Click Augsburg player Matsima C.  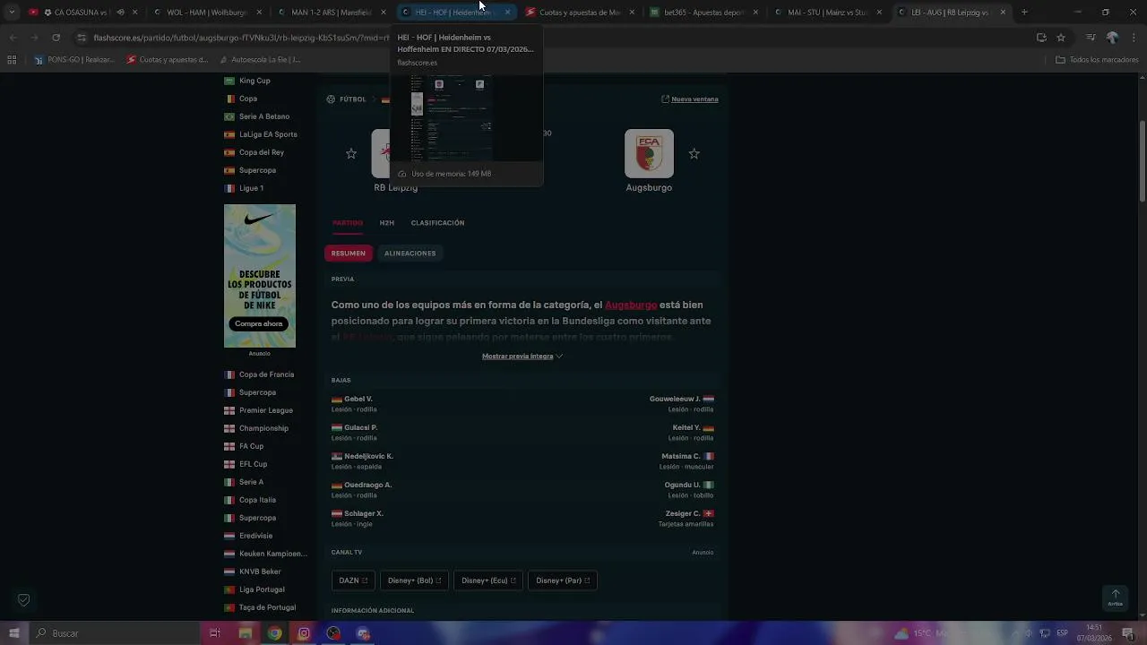(x=681, y=456)
